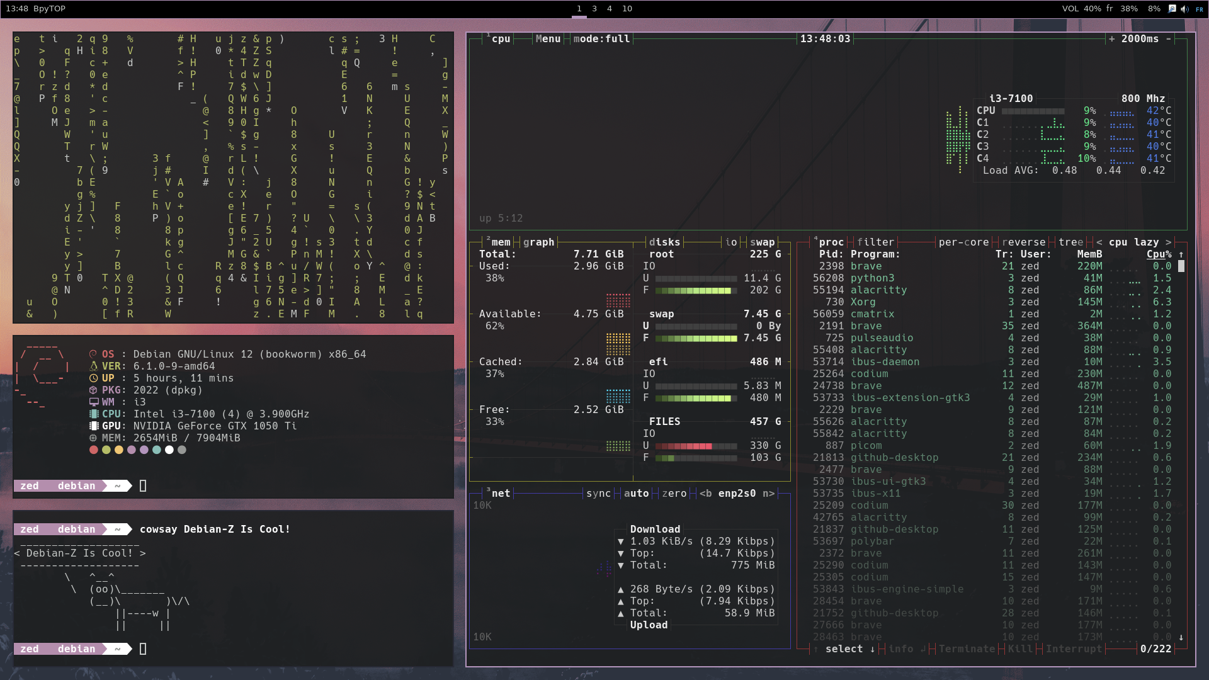The image size is (1209, 680).
Task: Switch the process list to tree view
Action: [x=1071, y=242]
